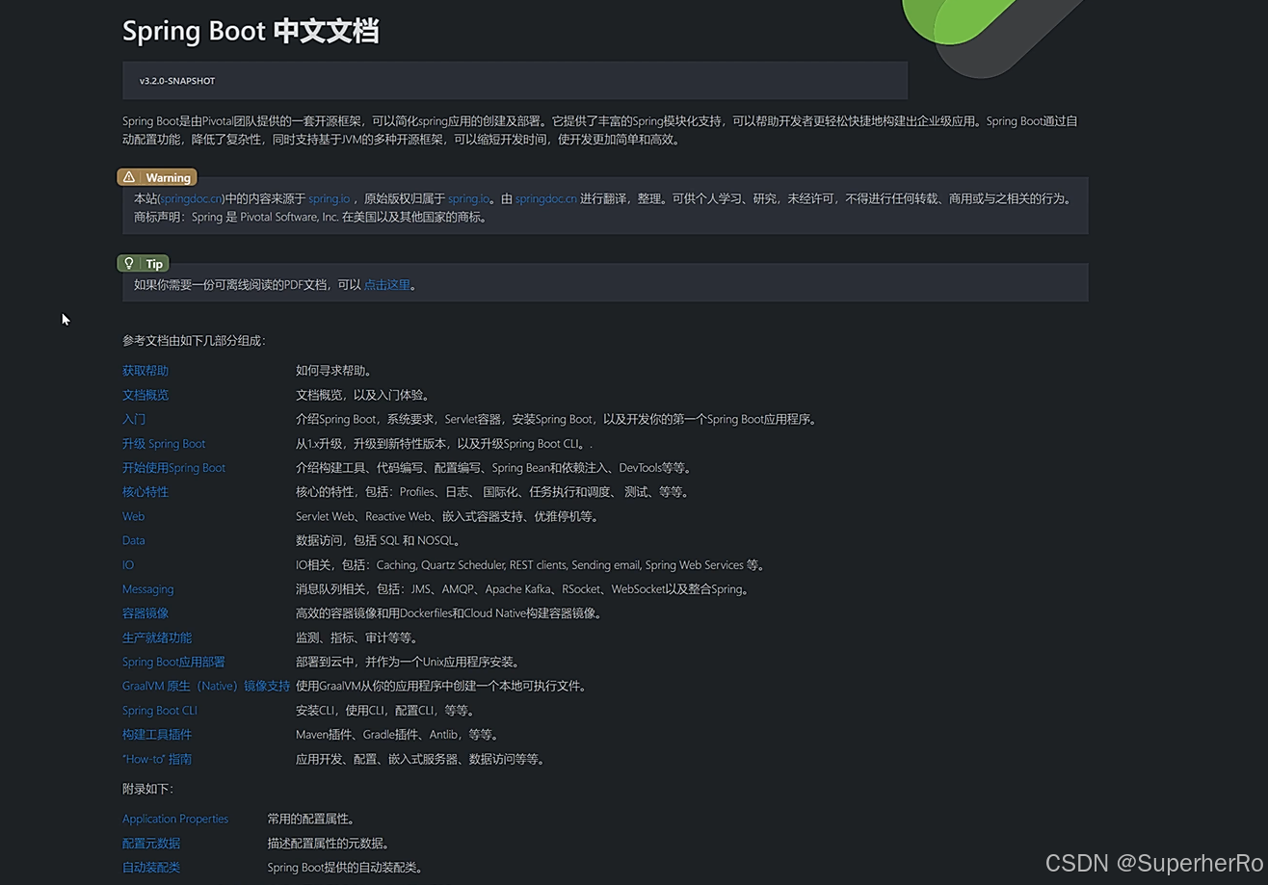Open the first springdoc.cn link in Warning
Image resolution: width=1268 pixels, height=885 pixels.
192,198
